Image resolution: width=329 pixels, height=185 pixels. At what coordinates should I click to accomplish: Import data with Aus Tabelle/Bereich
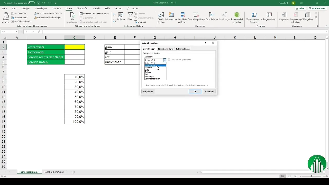click(x=22, y=21)
